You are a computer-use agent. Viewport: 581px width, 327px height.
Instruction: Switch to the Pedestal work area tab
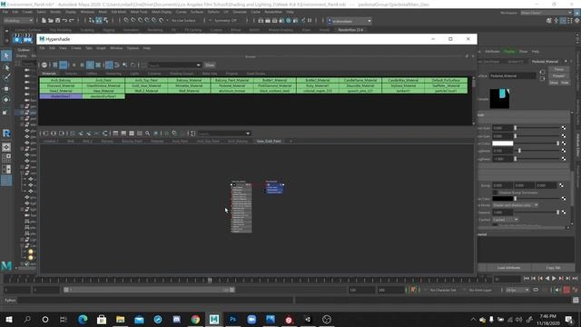click(x=157, y=142)
